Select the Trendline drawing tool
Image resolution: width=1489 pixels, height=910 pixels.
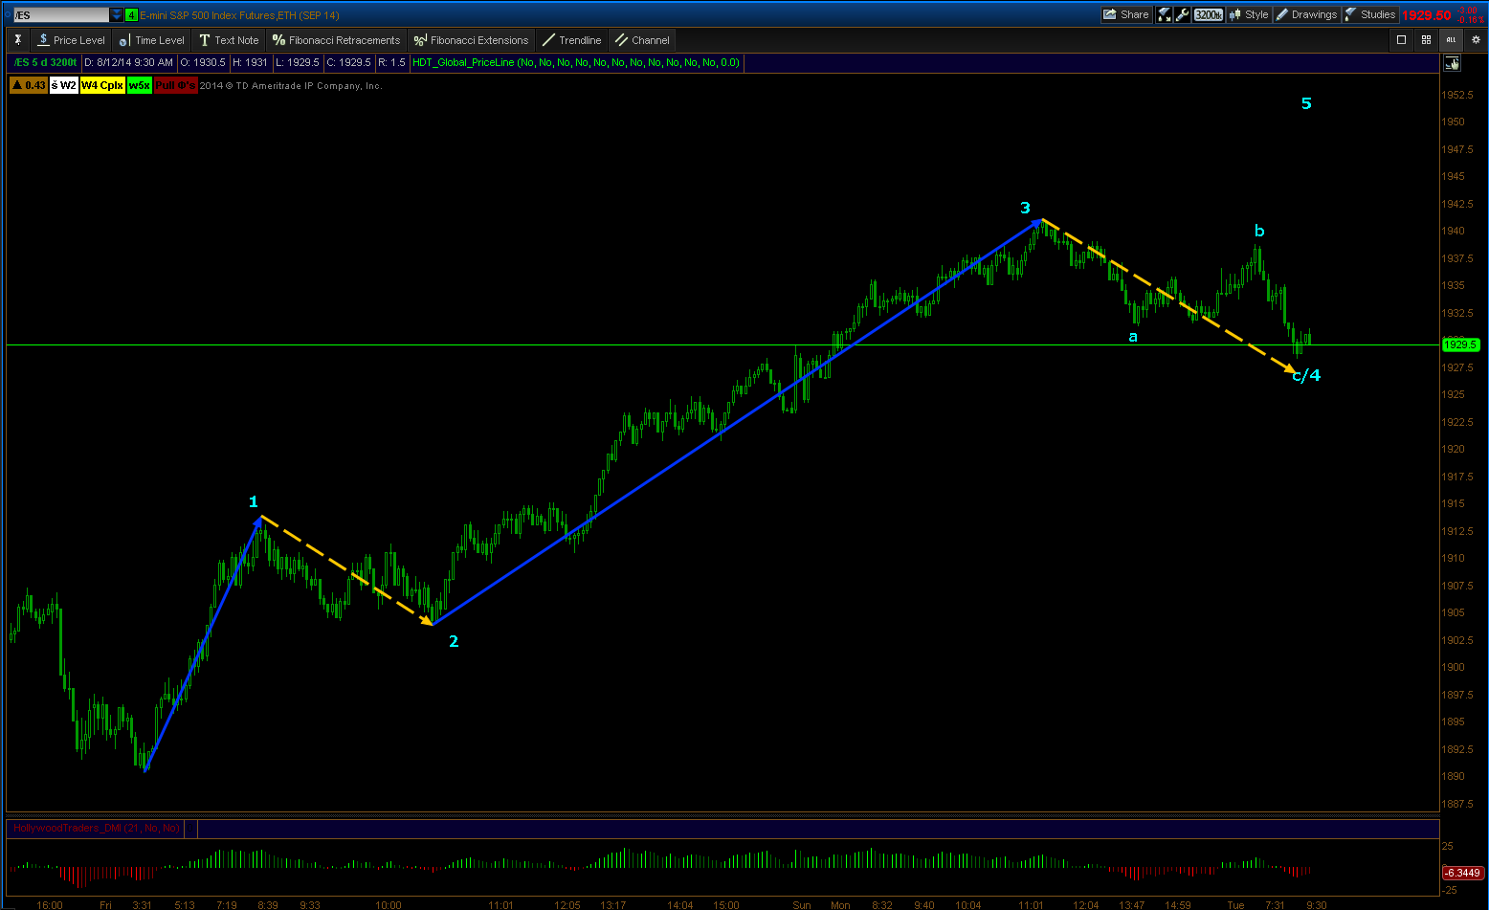[571, 40]
